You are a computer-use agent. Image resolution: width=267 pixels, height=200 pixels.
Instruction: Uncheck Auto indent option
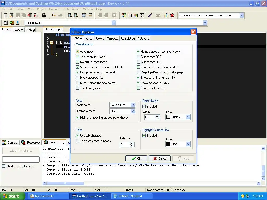[77, 51]
